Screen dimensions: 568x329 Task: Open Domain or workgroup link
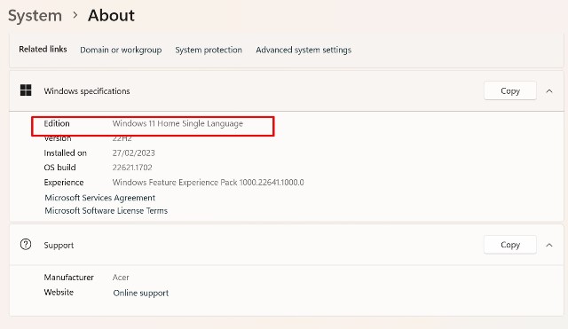(x=121, y=50)
